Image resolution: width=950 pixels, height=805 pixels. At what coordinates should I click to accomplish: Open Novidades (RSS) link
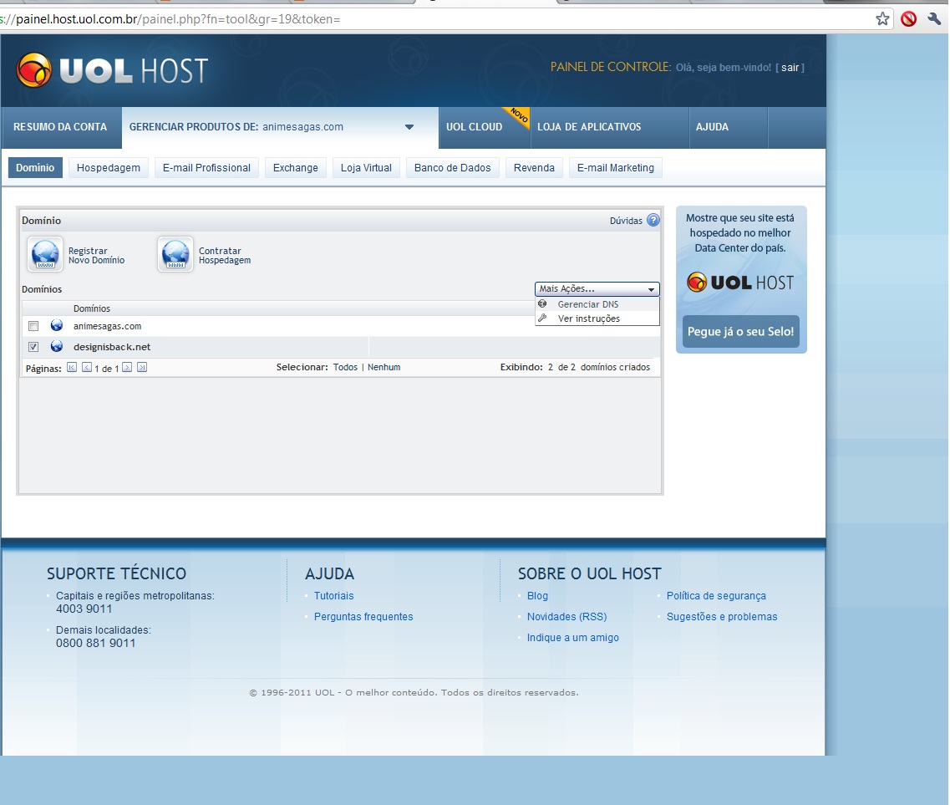pyautogui.click(x=567, y=616)
